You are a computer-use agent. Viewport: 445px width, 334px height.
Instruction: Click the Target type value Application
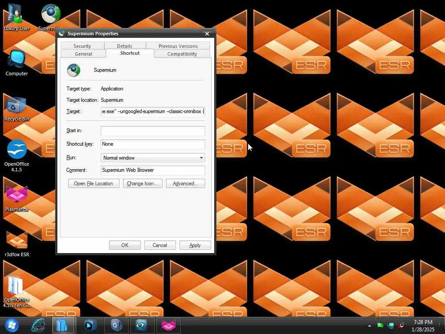112,89
